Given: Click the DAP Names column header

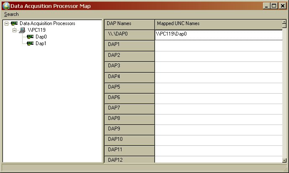Looking at the screenshot, I should pos(129,24).
